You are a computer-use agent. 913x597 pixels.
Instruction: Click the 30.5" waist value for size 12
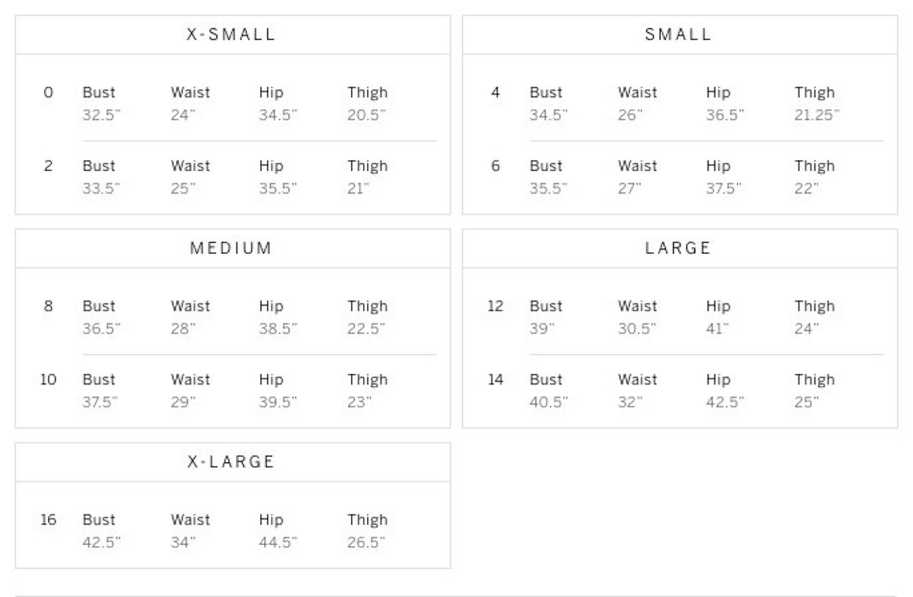(637, 328)
